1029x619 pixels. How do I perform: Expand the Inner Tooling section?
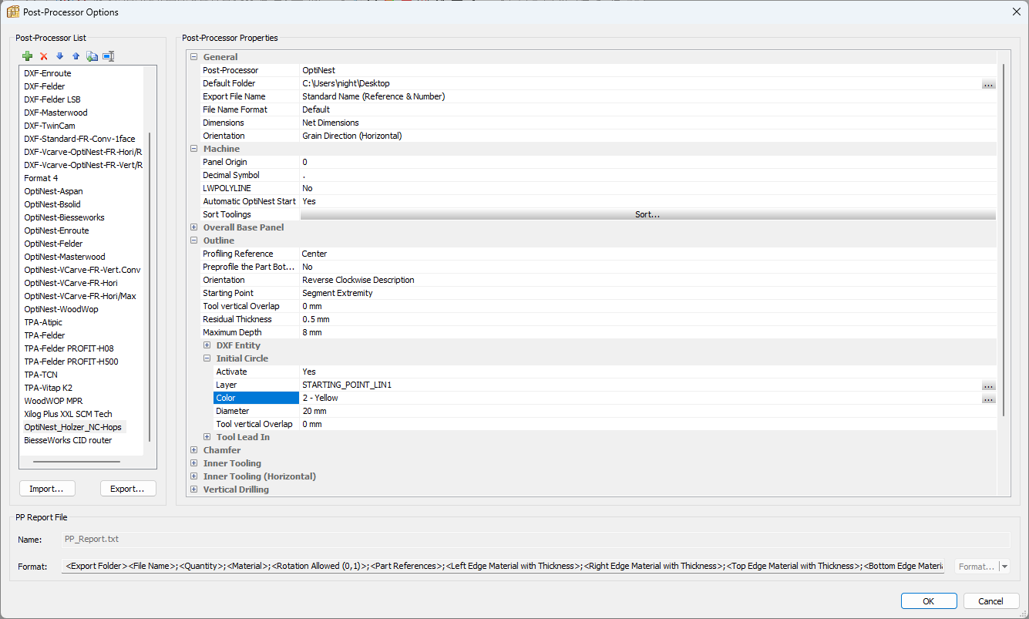[x=194, y=463]
